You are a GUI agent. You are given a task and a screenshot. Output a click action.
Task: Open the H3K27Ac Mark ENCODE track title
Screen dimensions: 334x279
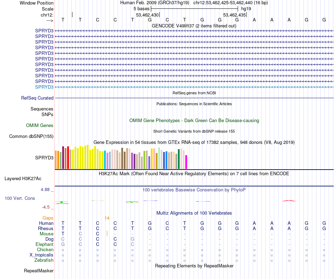tap(194, 173)
